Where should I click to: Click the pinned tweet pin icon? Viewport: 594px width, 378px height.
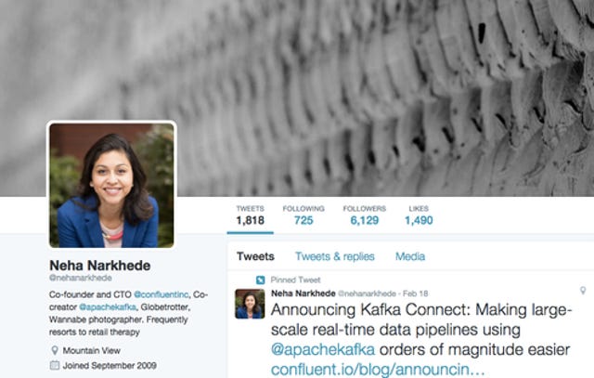(x=260, y=280)
